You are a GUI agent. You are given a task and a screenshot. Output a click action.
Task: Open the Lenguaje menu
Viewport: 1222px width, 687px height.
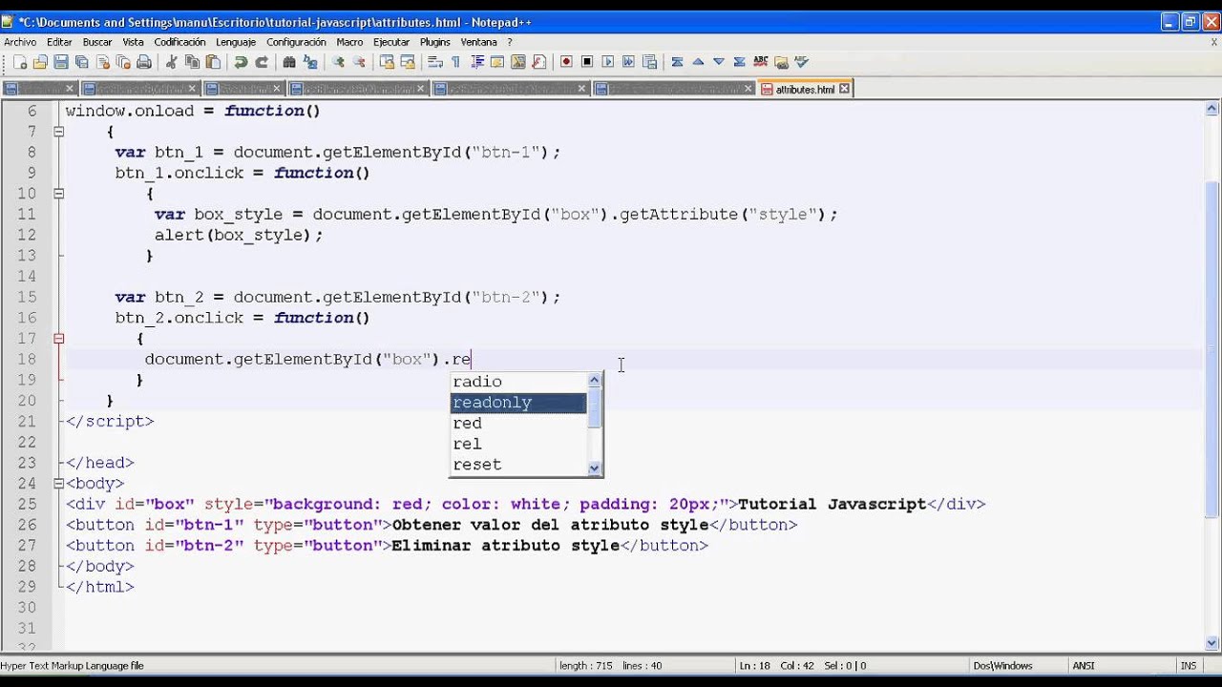point(235,42)
